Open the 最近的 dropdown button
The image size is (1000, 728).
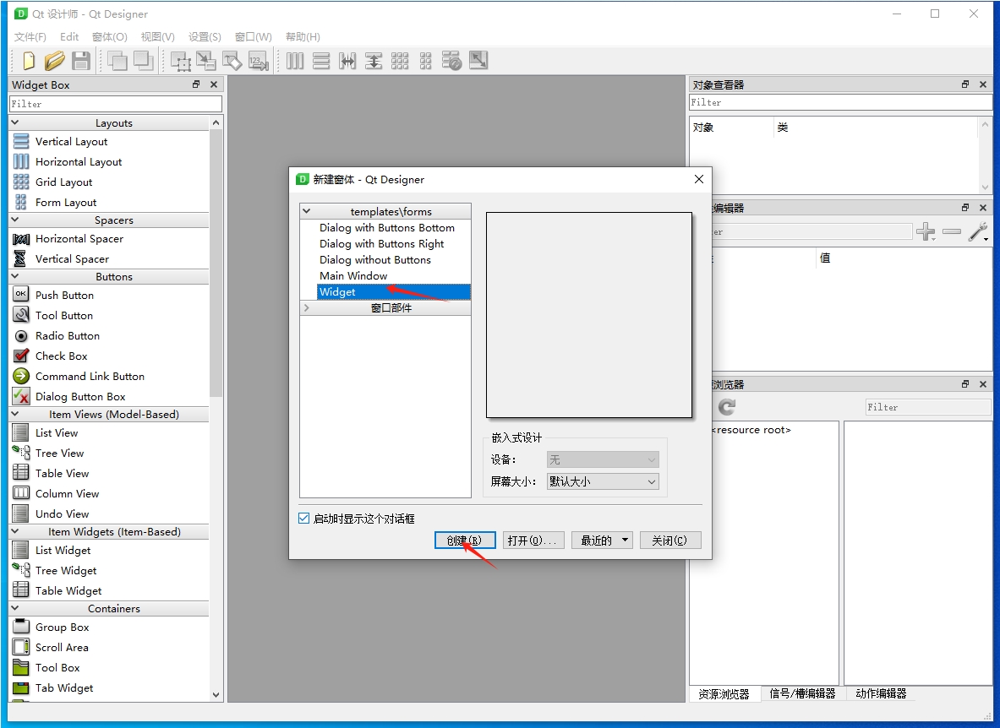(x=602, y=541)
